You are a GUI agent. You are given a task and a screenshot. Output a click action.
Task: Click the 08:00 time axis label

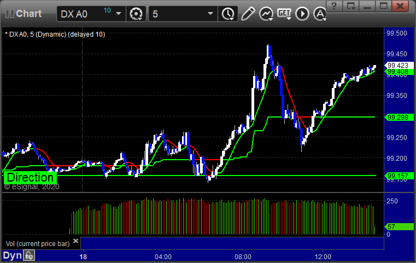[243, 257]
